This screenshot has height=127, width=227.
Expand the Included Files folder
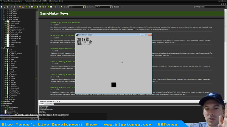[x=1, y=102]
